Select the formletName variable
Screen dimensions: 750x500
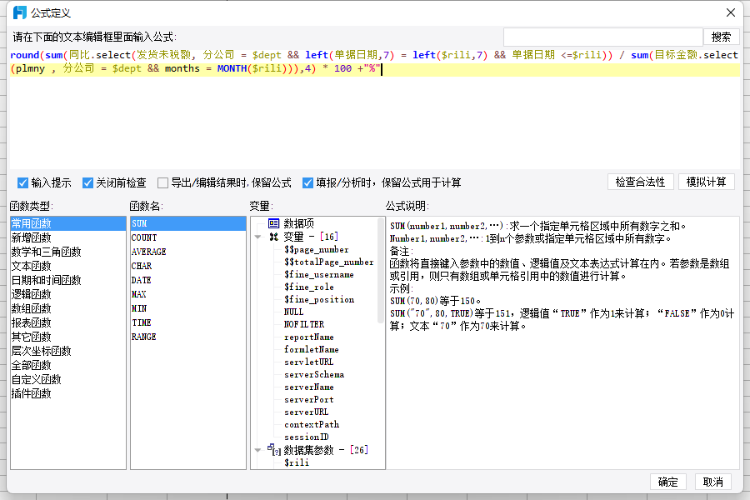point(311,350)
